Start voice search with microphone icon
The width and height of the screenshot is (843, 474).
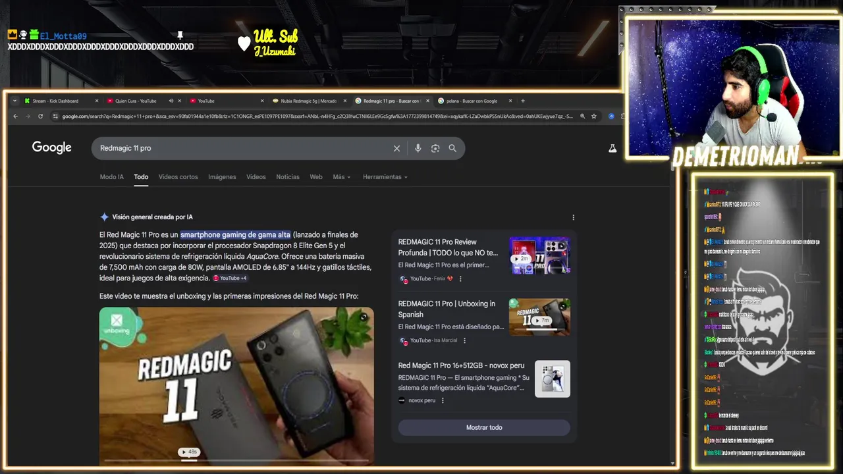coord(418,148)
